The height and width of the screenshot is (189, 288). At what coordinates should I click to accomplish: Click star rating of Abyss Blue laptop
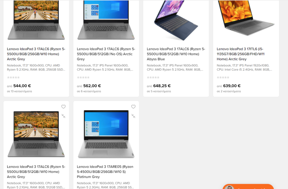click(x=153, y=78)
